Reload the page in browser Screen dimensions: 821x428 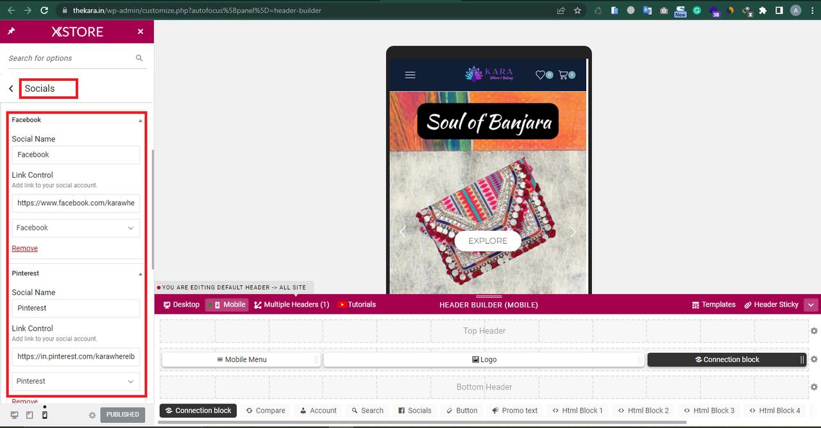point(44,10)
